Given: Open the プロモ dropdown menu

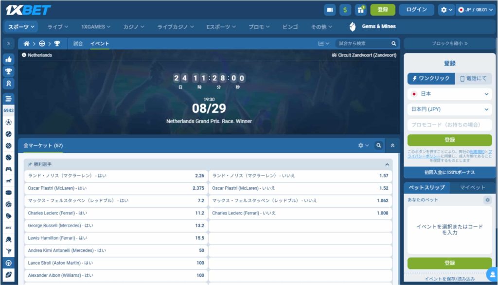Looking at the screenshot, I should (259, 27).
